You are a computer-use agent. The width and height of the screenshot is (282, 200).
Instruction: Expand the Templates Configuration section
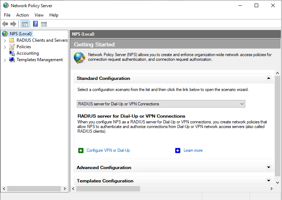[268, 181]
